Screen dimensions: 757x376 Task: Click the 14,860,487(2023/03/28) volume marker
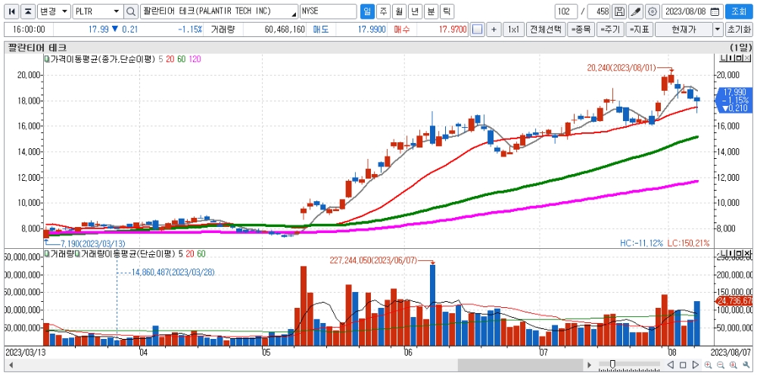[x=173, y=272]
